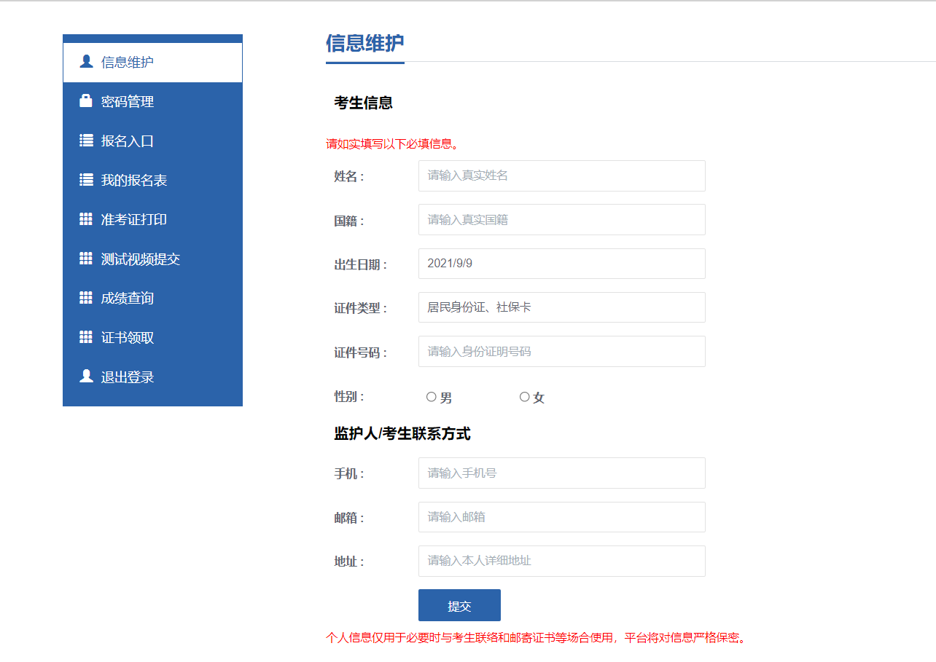
Task: Focus the 姓名 input field
Action: tap(562, 176)
